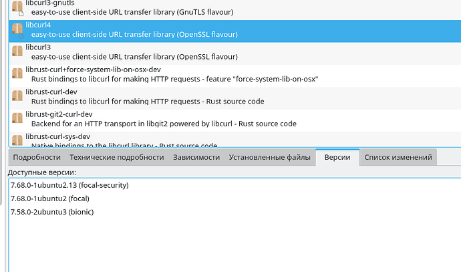
Task: Select the libcurl3 OpenSSL flavour description
Action: pos(134,57)
